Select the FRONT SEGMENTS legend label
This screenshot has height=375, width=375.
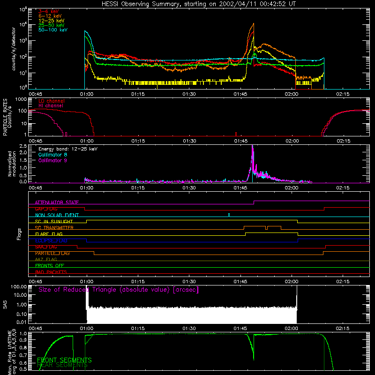[x=64, y=360]
